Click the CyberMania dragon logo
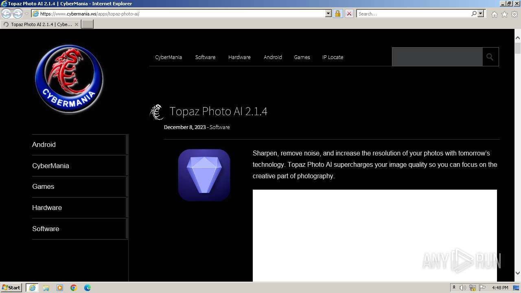The image size is (521, 293). [x=69, y=79]
